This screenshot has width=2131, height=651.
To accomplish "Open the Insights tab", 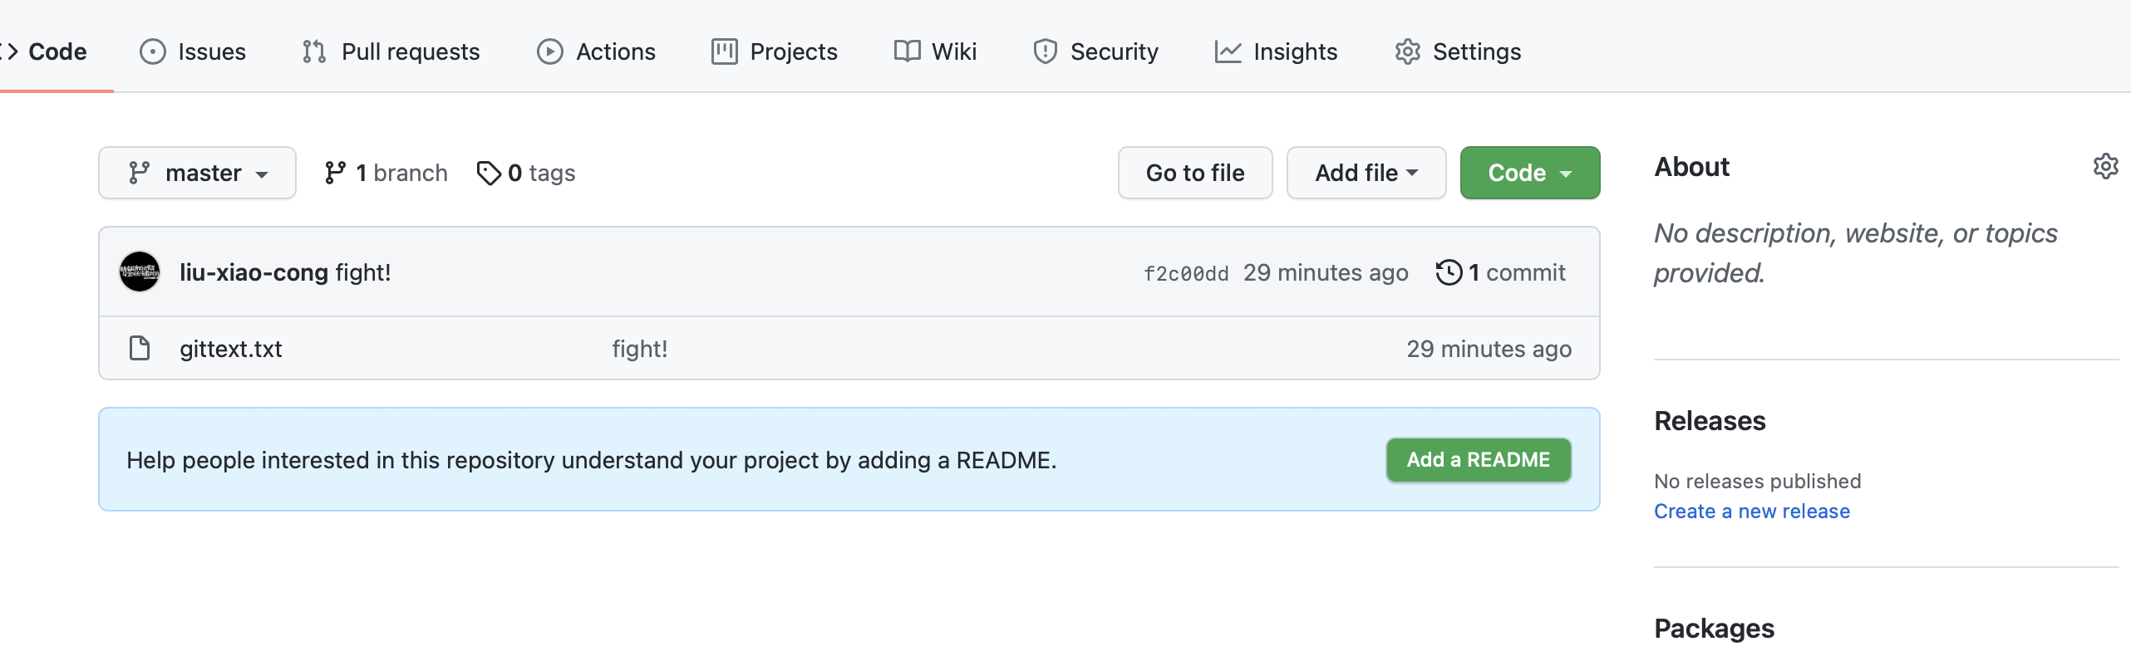I will point(1276,51).
